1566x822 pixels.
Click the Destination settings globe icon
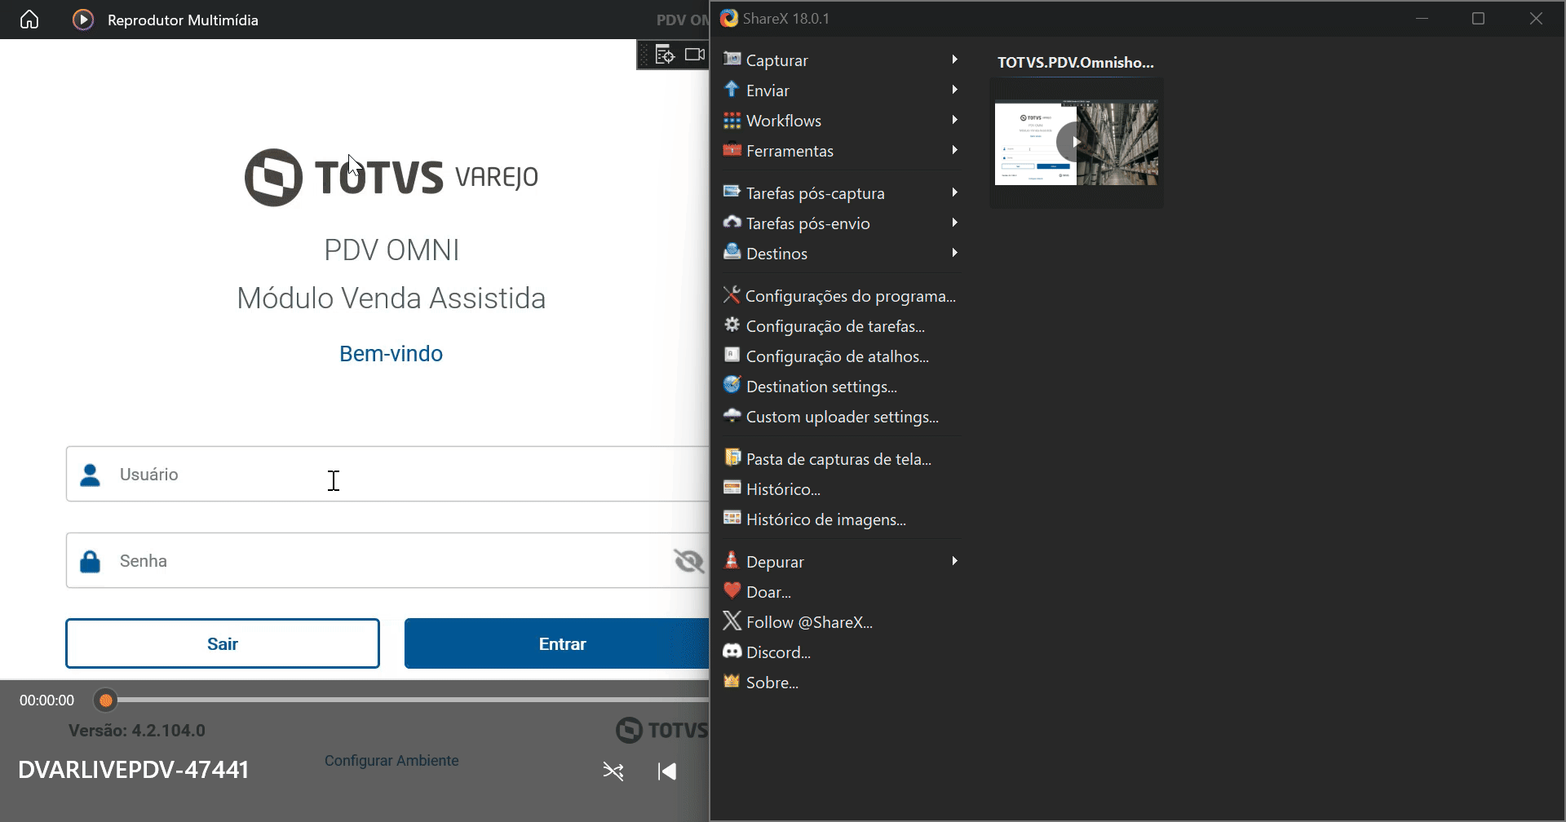click(732, 386)
